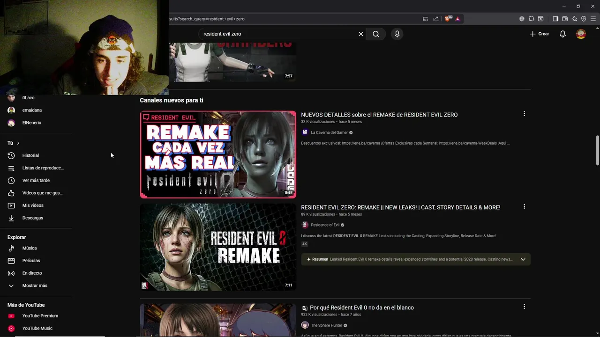Click the Sphere Hunter video thumbnail
Image resolution: width=600 pixels, height=337 pixels.
coord(218,320)
